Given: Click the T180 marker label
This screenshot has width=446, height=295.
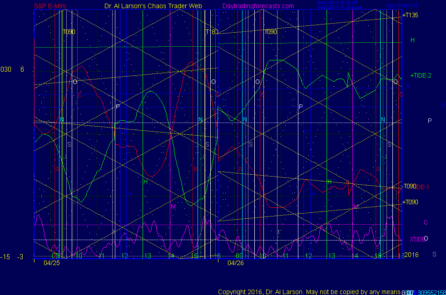Looking at the screenshot, I should (x=212, y=32).
